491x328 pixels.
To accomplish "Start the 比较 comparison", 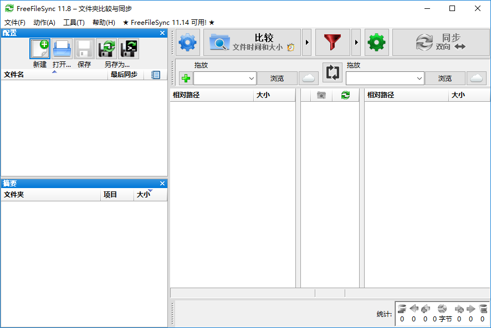I will [252, 42].
